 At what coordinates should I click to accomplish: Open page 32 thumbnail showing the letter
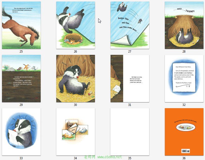click(x=184, y=78)
